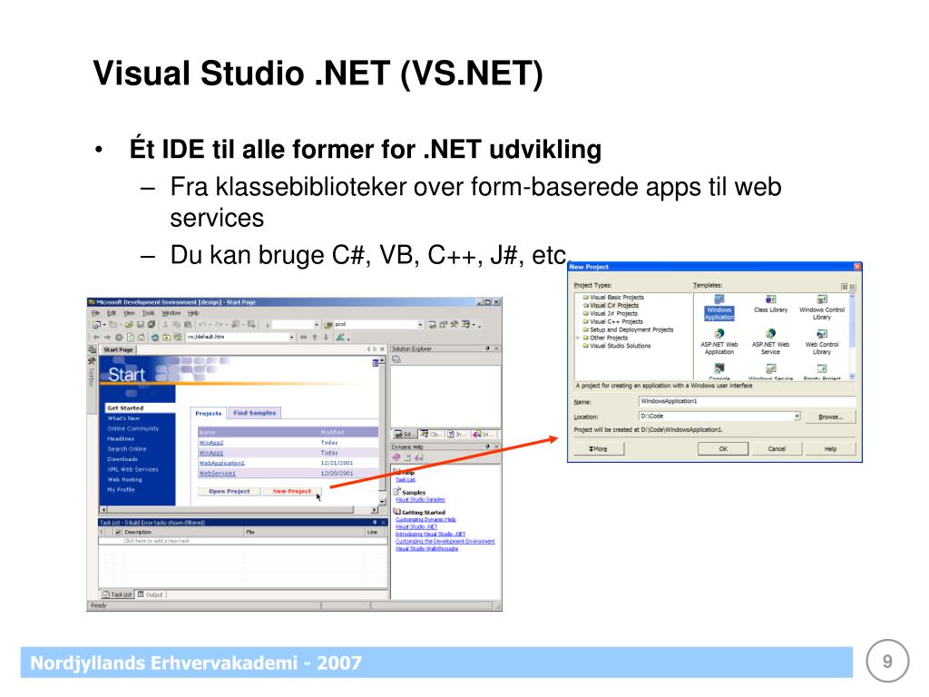Click Help in New Project dialog

(x=830, y=448)
